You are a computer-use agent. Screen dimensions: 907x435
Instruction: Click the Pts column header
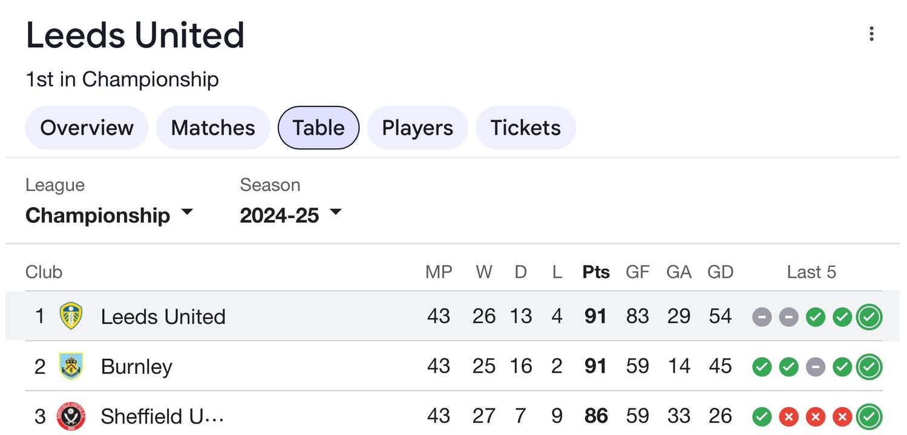(x=596, y=272)
